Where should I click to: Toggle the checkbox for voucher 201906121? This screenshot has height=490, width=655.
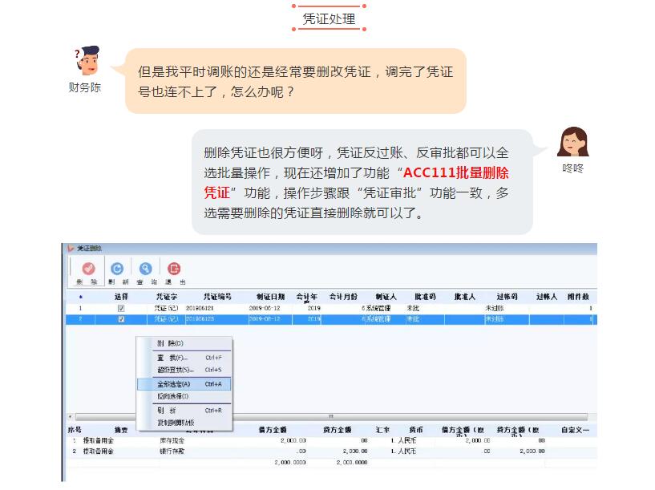coord(121,308)
